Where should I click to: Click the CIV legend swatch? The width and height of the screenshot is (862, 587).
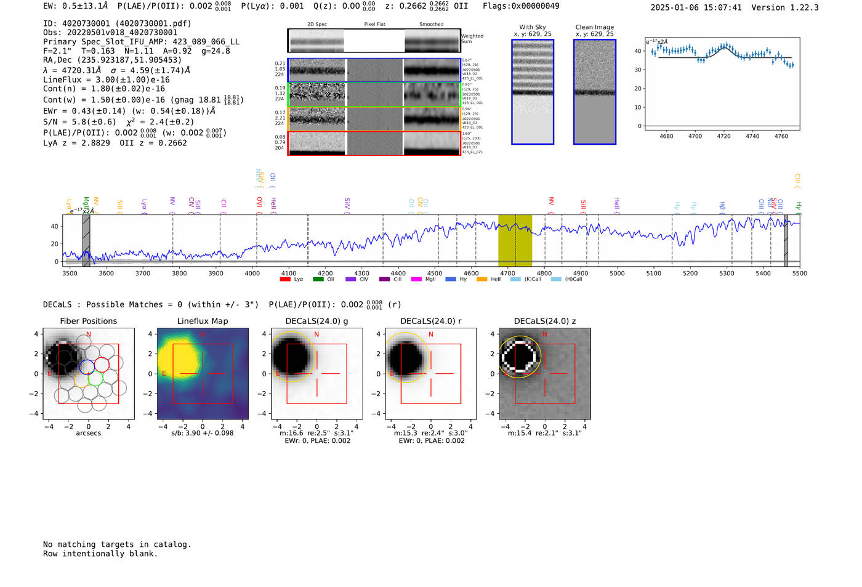350,279
